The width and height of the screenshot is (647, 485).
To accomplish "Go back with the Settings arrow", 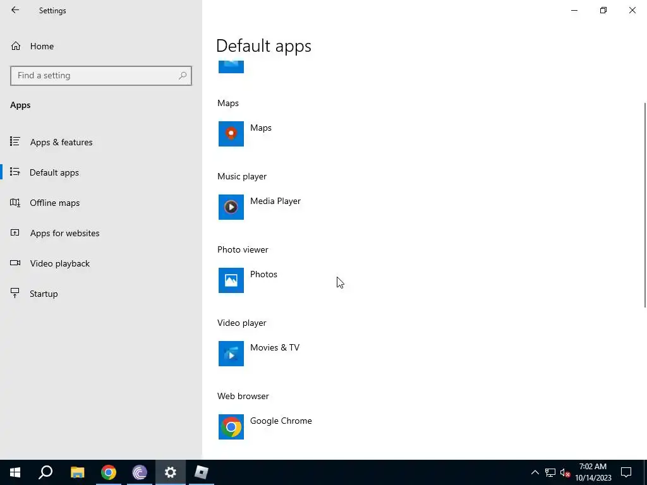I will coord(15,10).
